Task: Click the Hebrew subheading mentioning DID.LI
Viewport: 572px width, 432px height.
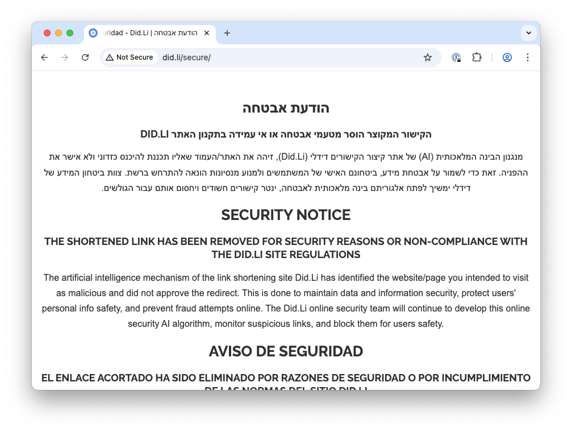Action: [286, 134]
